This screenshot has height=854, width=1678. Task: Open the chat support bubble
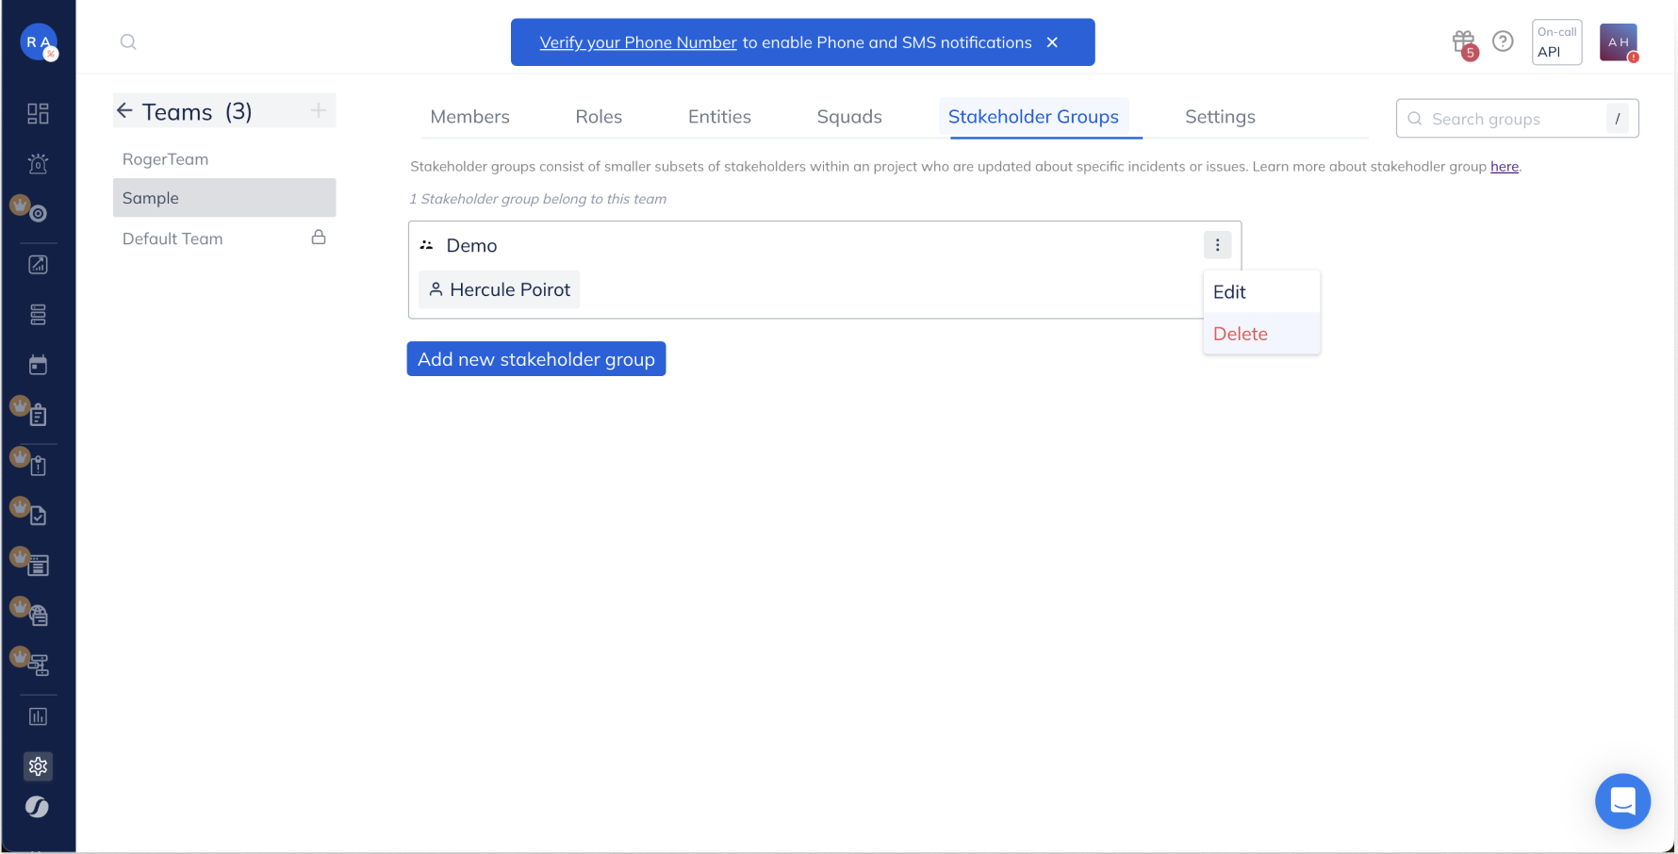pos(1621,801)
